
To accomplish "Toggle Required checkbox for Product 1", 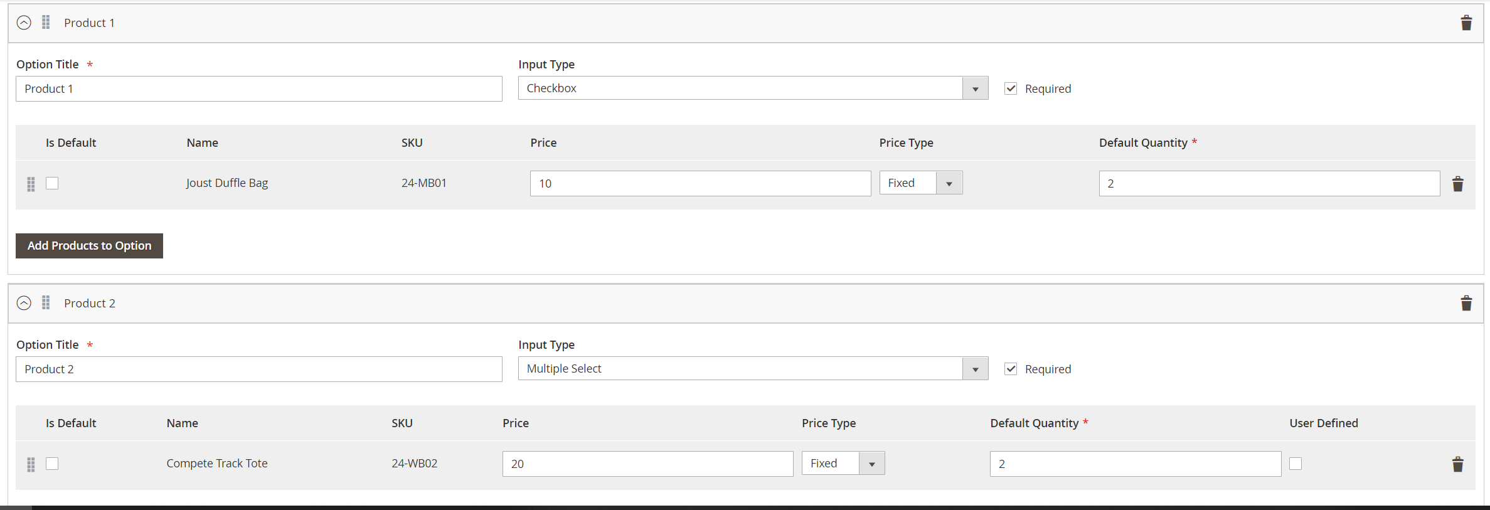I will coord(1011,88).
